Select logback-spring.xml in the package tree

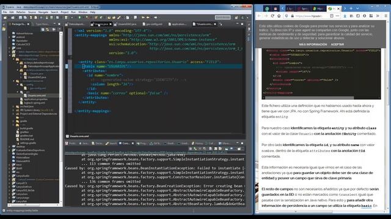32,103
